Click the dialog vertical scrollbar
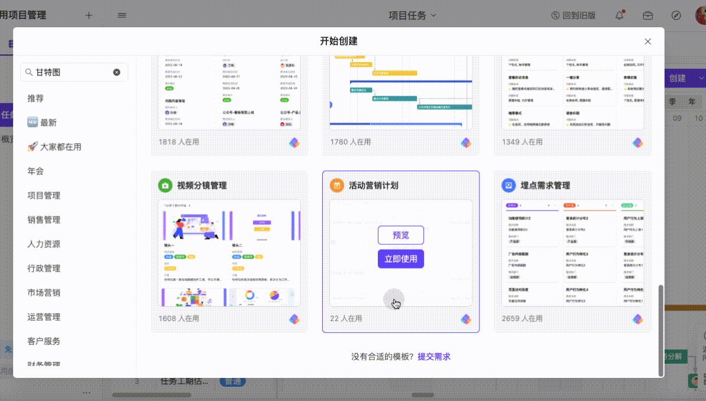 [x=660, y=330]
